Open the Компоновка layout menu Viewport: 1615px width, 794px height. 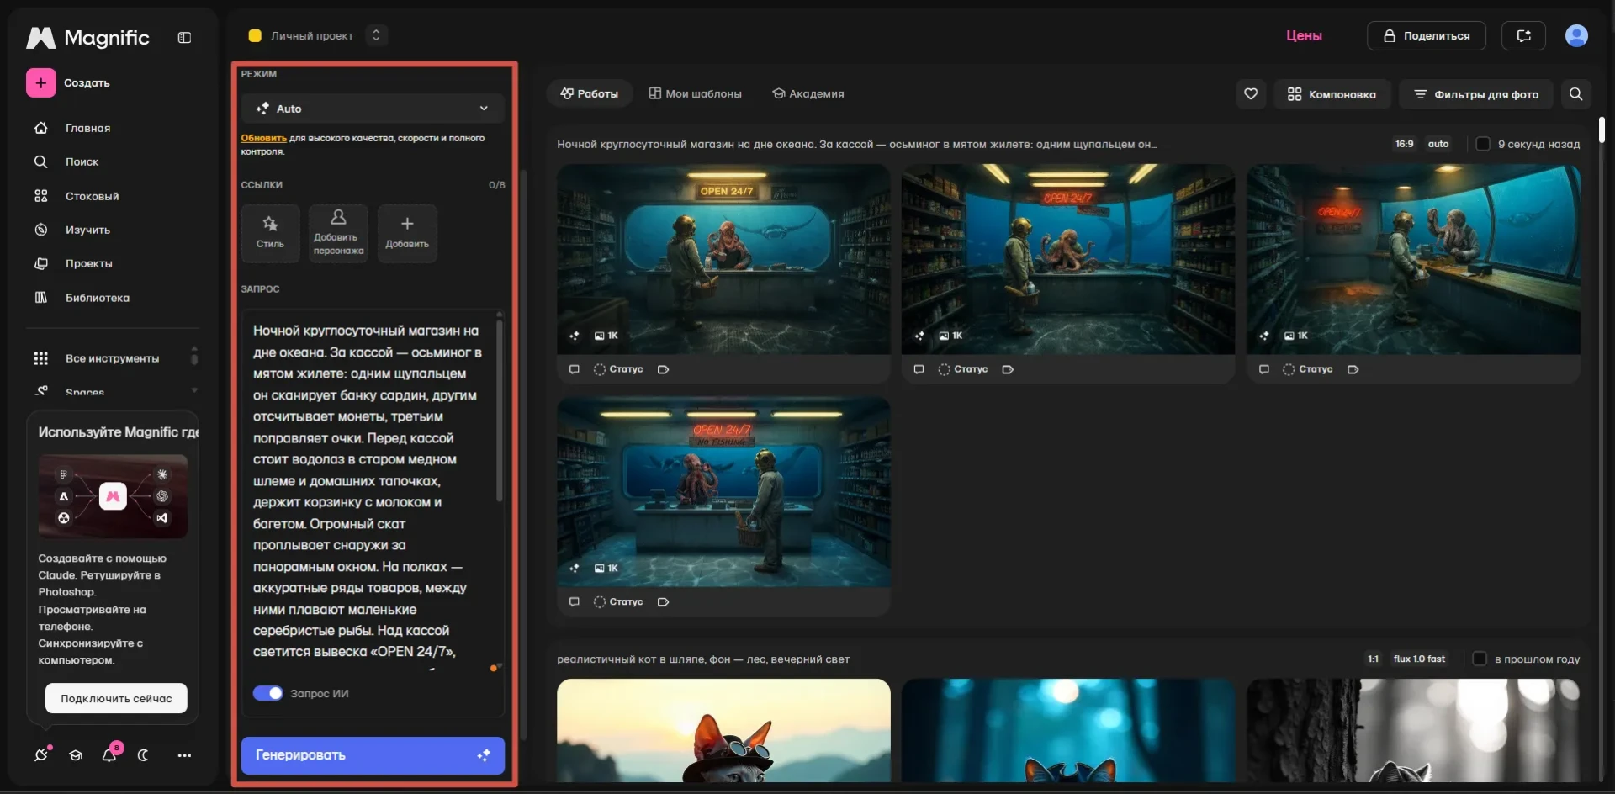[1332, 94]
